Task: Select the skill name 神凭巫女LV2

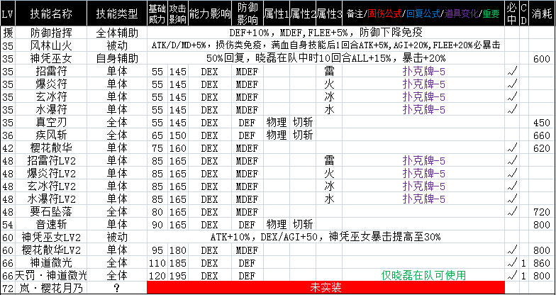Action: pos(51,237)
